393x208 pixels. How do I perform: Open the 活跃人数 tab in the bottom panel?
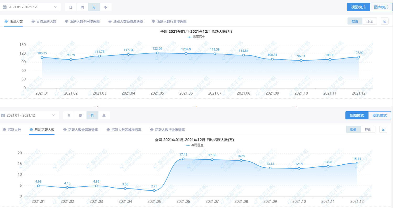click(x=12, y=130)
